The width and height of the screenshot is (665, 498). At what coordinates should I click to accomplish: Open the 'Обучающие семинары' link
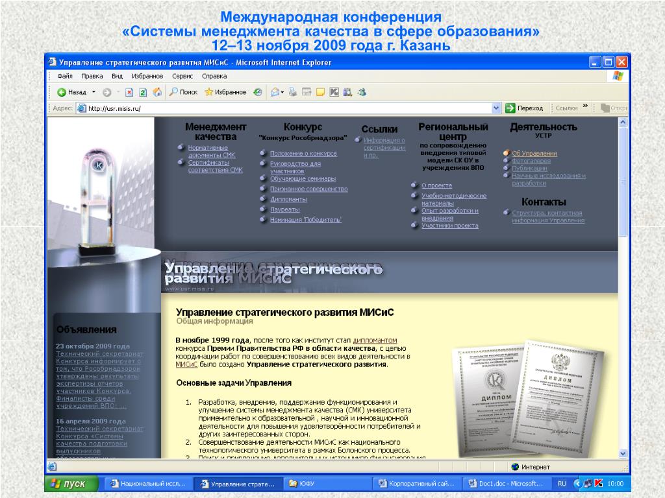click(x=303, y=179)
